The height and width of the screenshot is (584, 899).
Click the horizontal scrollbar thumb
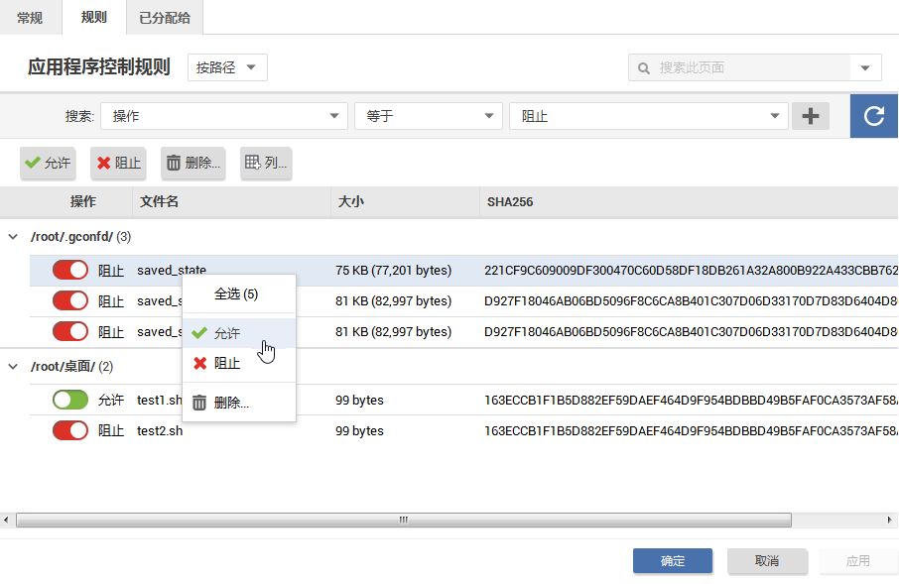point(403,520)
